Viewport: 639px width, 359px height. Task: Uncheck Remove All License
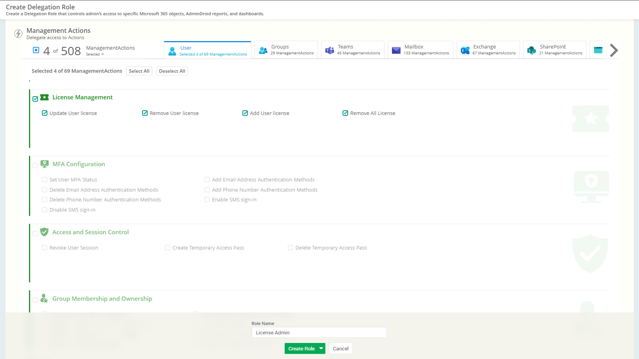pyautogui.click(x=345, y=113)
